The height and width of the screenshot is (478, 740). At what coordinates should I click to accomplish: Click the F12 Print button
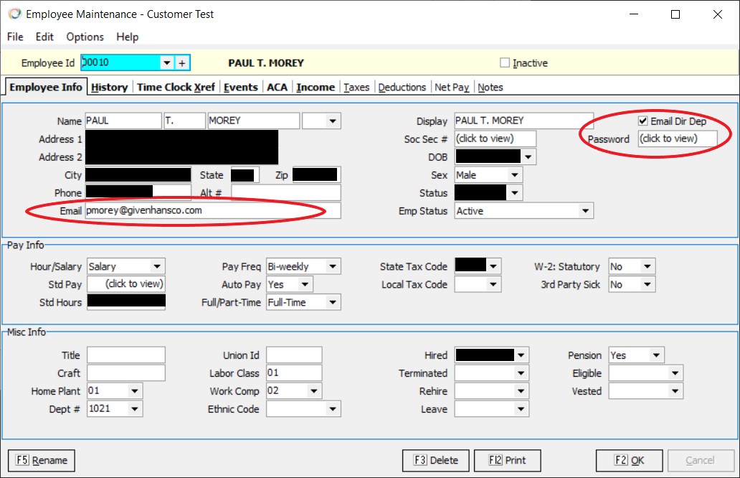pos(506,460)
